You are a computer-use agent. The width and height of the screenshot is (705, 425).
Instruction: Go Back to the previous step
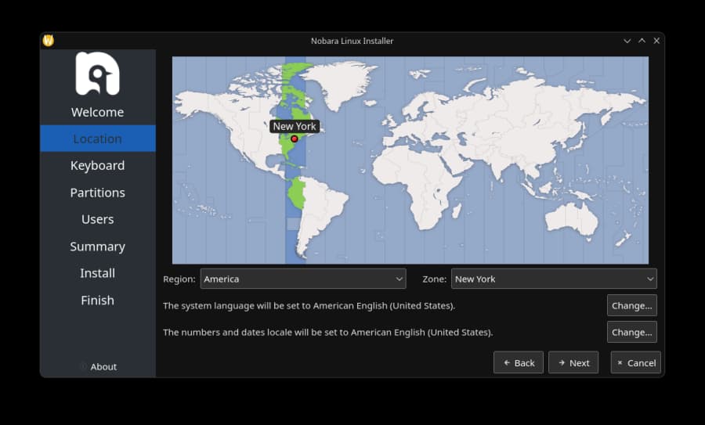point(519,362)
